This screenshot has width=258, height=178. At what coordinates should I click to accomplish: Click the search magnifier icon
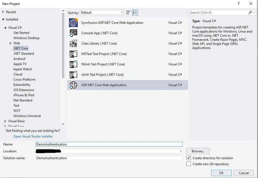(x=250, y=12)
